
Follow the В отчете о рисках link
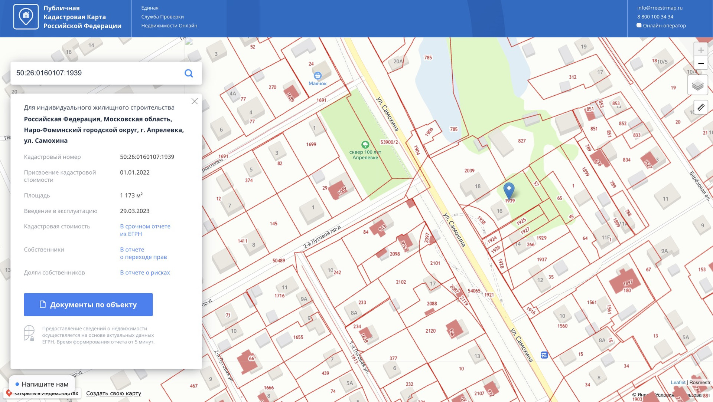145,273
